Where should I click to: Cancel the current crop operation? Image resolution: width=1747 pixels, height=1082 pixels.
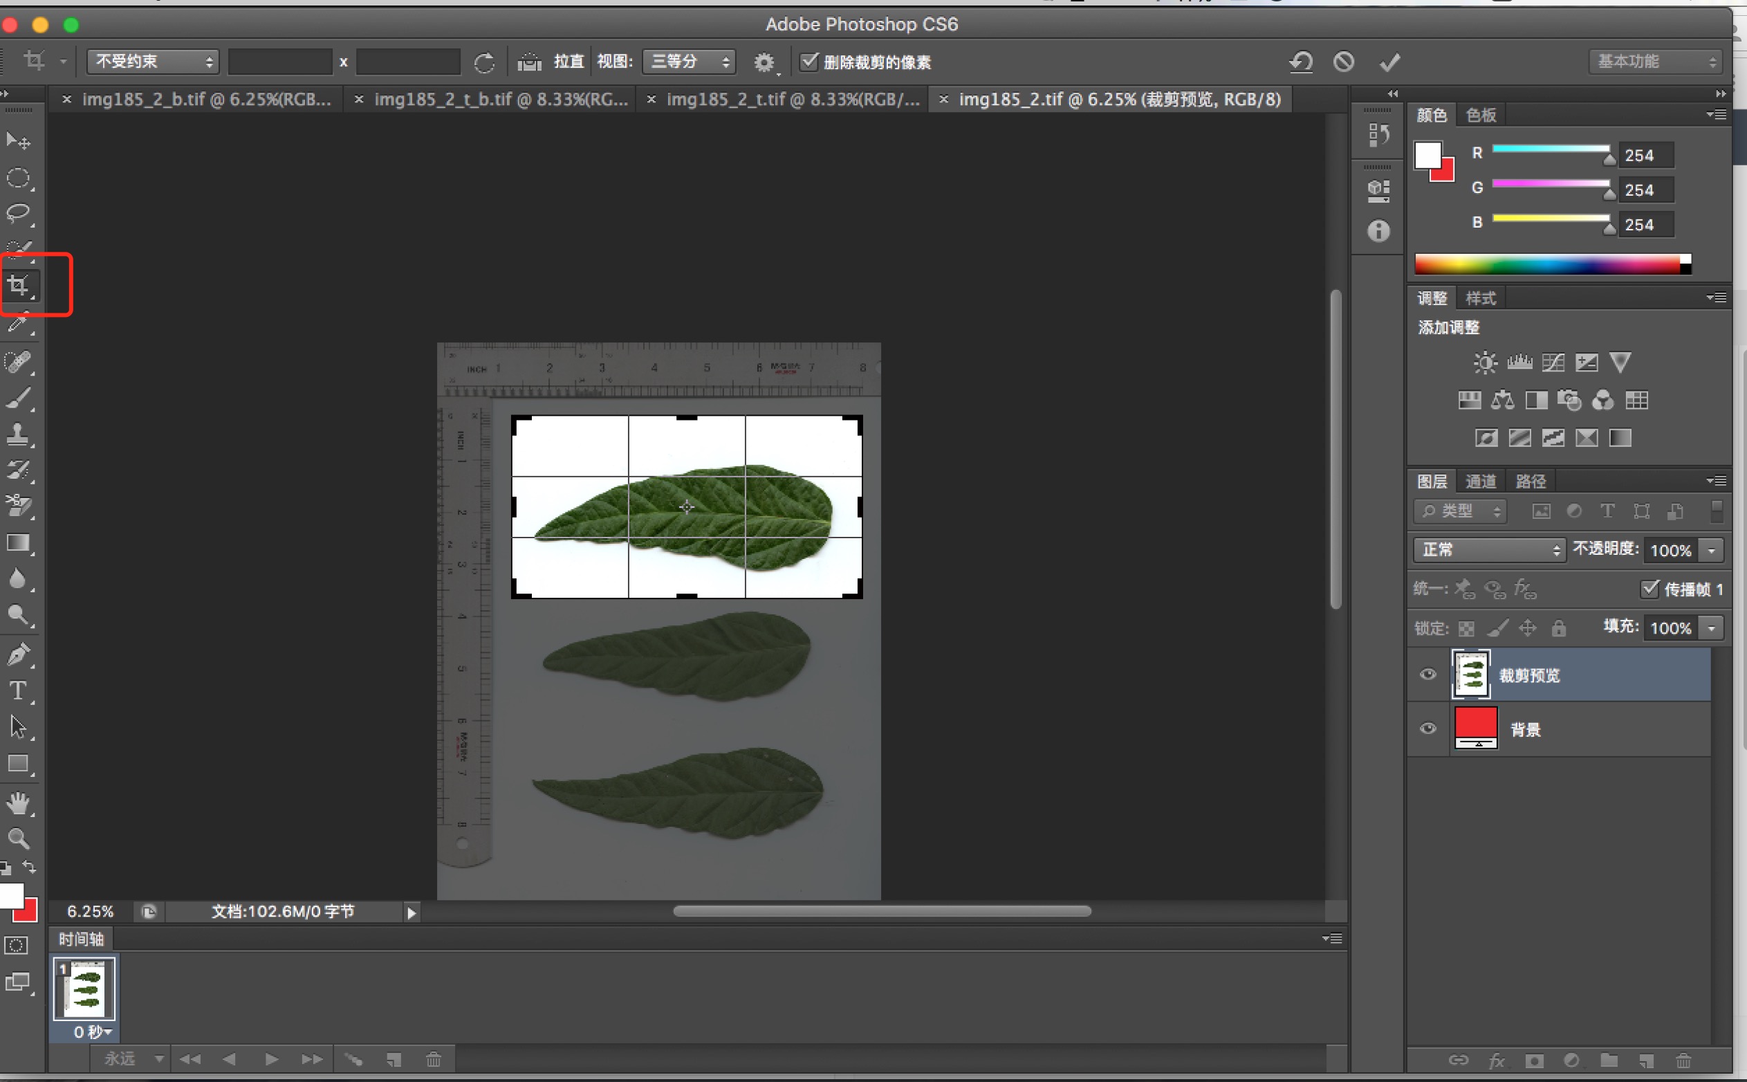(x=1344, y=62)
